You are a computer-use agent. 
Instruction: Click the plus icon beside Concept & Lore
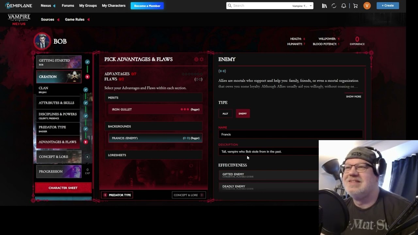pos(87,157)
